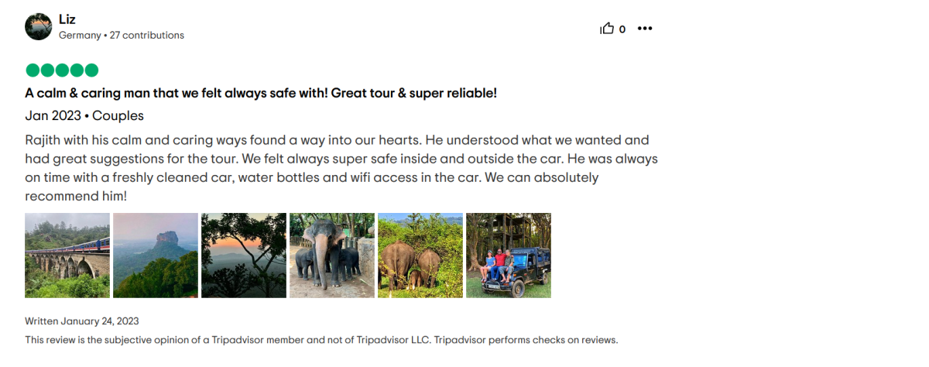Open the review title about a calm & caring man
This screenshot has width=929, height=367.
(x=261, y=93)
